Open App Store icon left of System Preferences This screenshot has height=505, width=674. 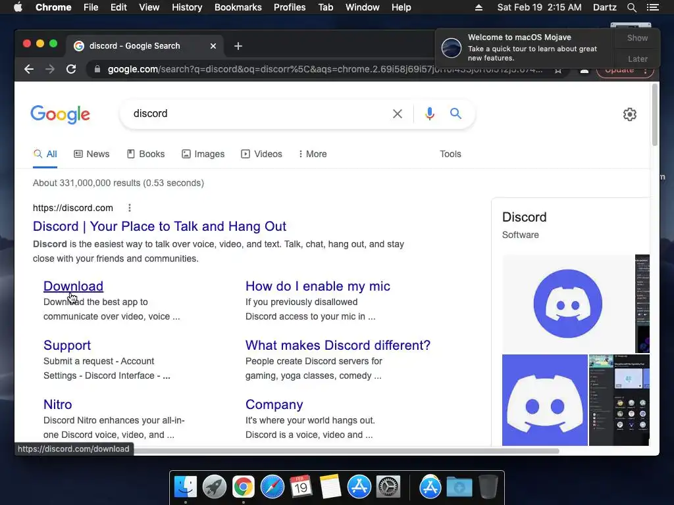pos(359,487)
